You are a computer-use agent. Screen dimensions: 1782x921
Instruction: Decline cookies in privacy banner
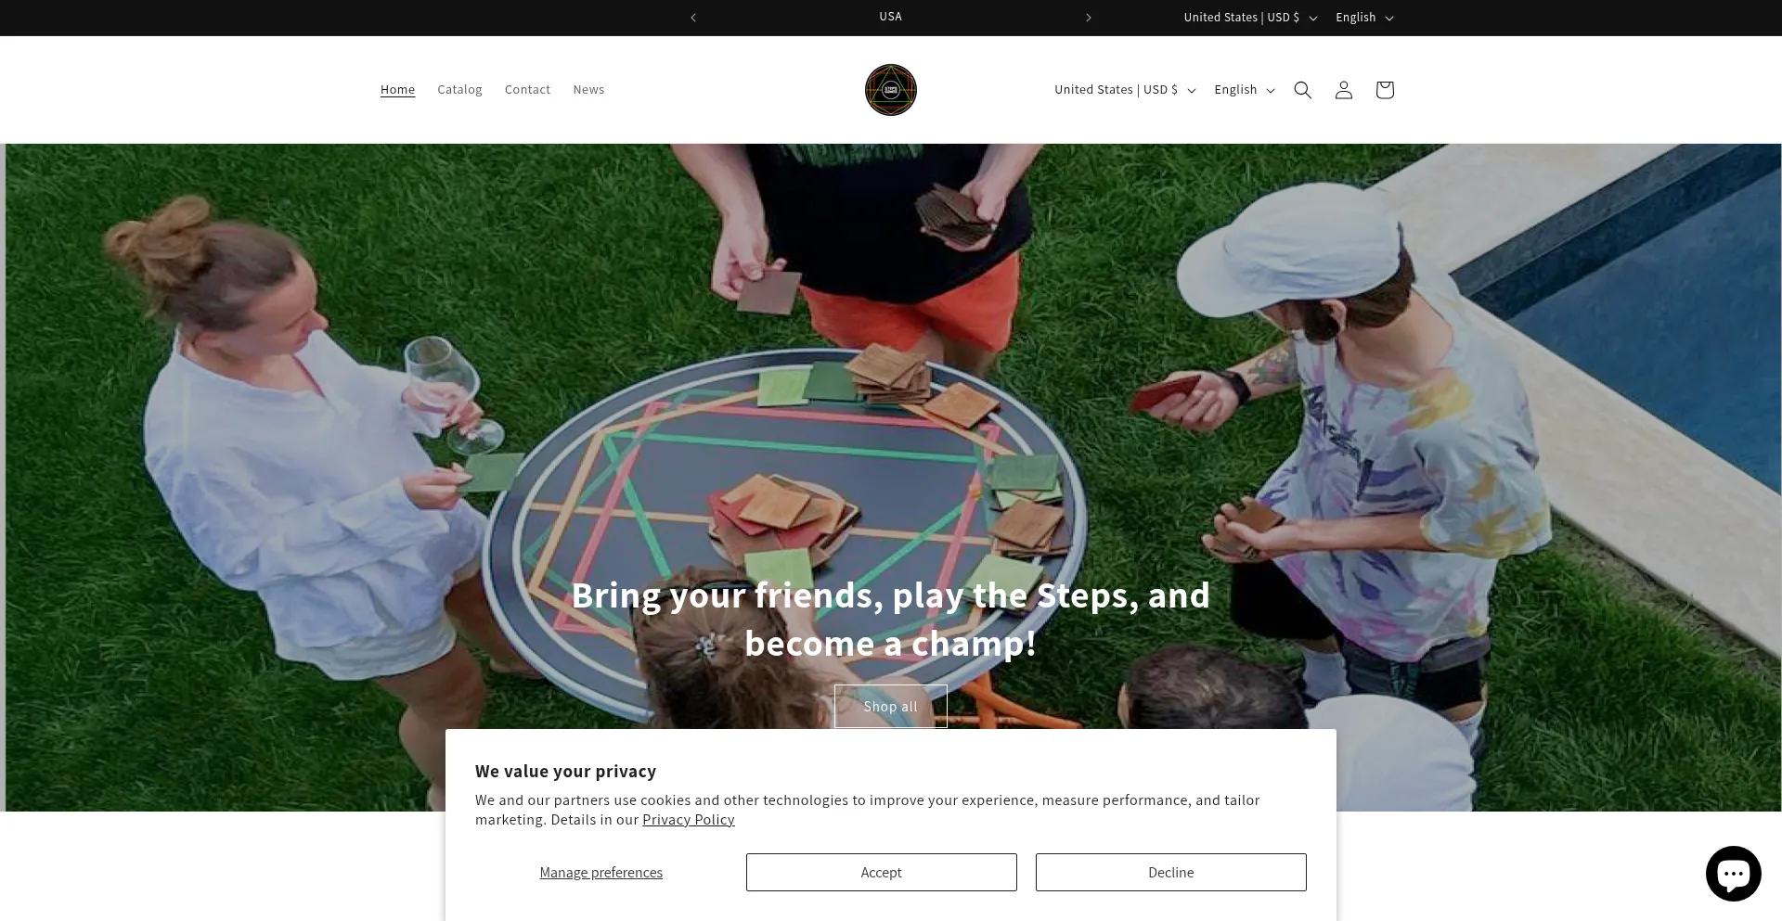pyautogui.click(x=1170, y=873)
